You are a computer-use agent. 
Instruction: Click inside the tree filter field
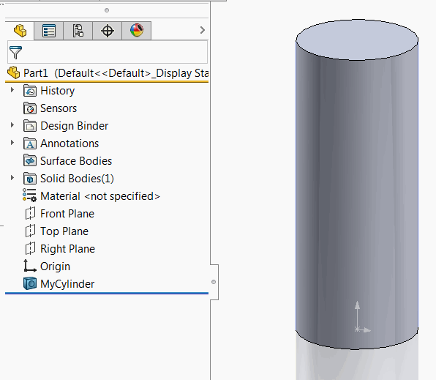108,52
